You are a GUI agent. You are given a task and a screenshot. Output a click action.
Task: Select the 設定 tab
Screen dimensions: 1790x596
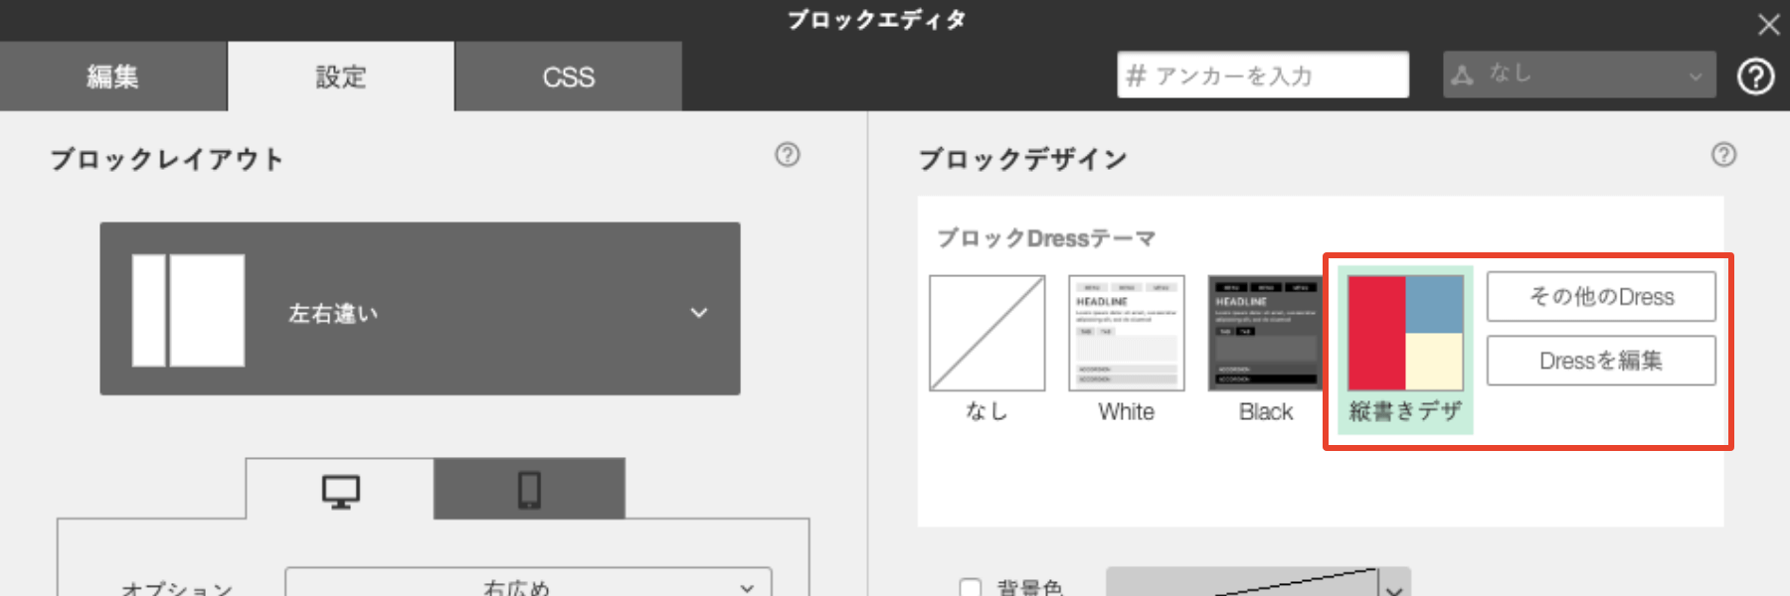(x=341, y=76)
